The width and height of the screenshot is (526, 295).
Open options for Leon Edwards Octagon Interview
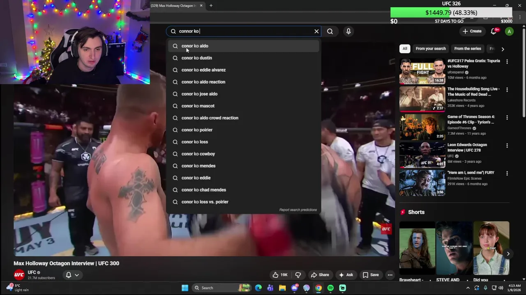click(507, 145)
